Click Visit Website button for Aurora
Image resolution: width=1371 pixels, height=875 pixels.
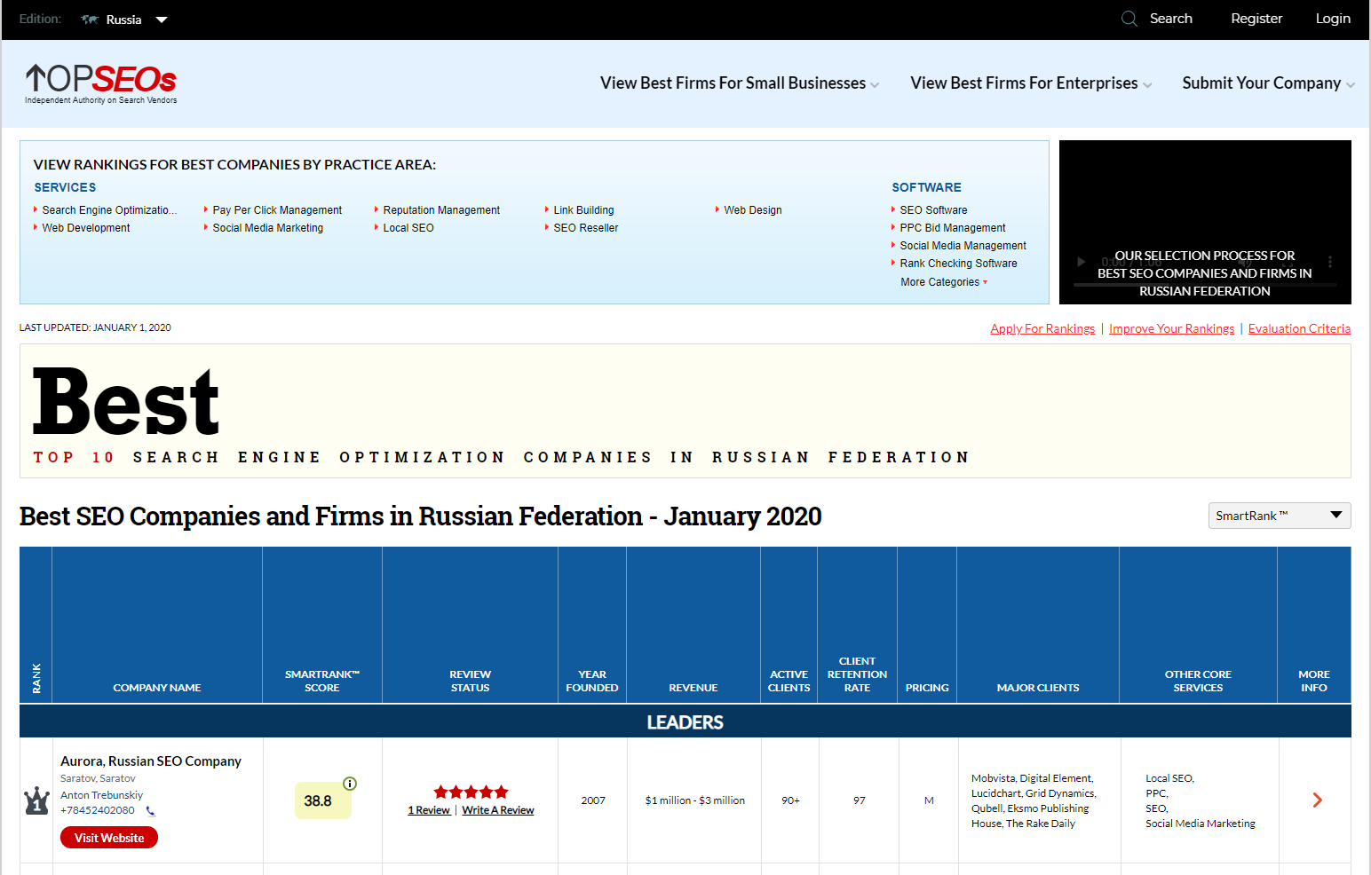(x=109, y=838)
